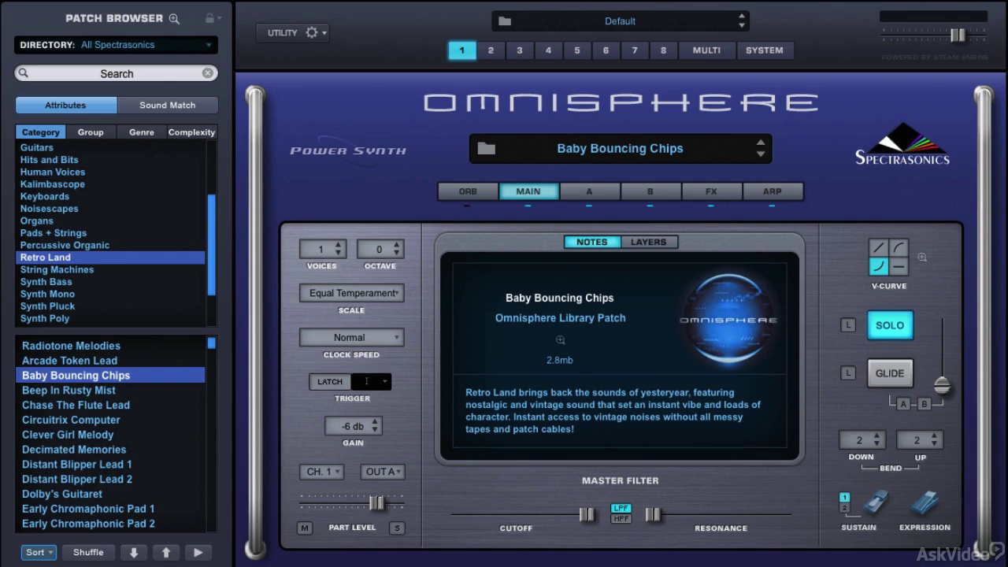Select the Synth Bass category
Screen dimensions: 1008x567
pyautogui.click(x=46, y=282)
